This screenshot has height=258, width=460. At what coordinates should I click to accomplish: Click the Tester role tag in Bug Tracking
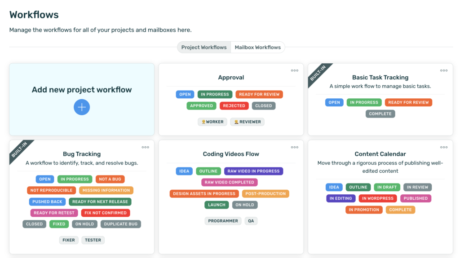pos(93,240)
